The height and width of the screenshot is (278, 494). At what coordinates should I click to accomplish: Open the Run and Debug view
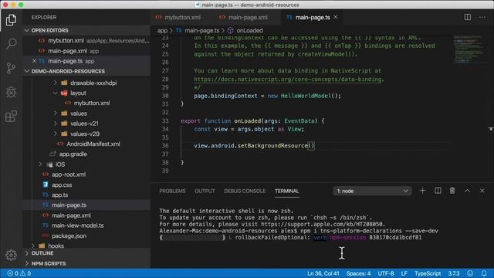pyautogui.click(x=11, y=92)
